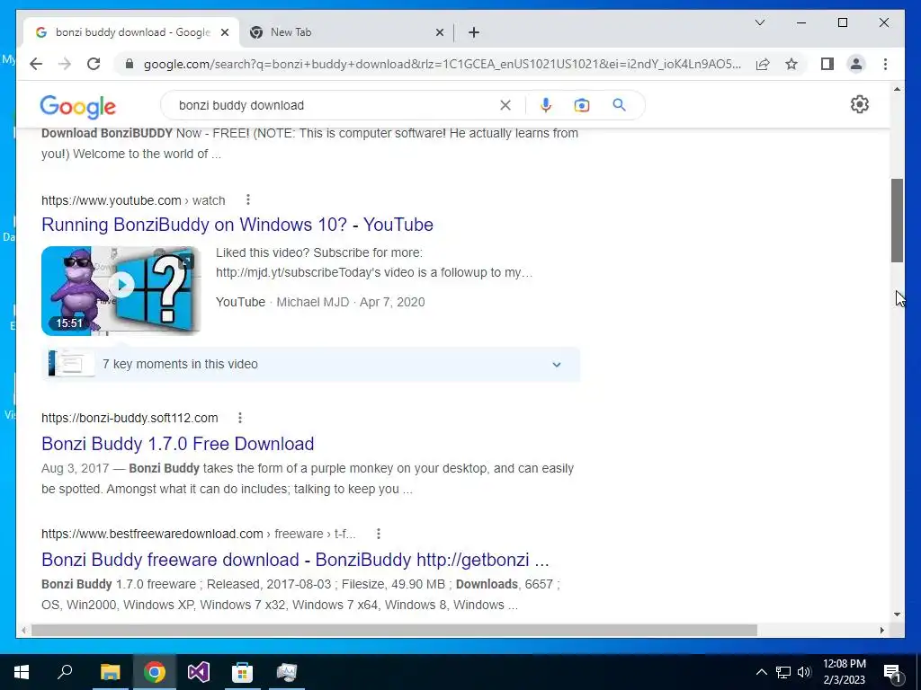Open the Windows Start menu
Screen dimensions: 921x690
(22, 672)
